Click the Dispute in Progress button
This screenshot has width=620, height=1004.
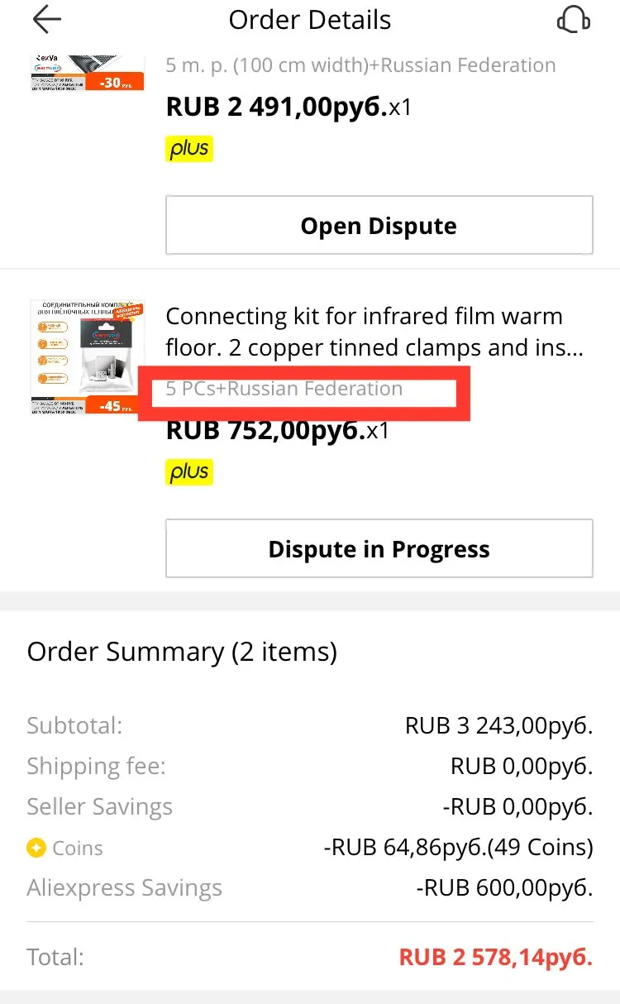[x=379, y=549]
